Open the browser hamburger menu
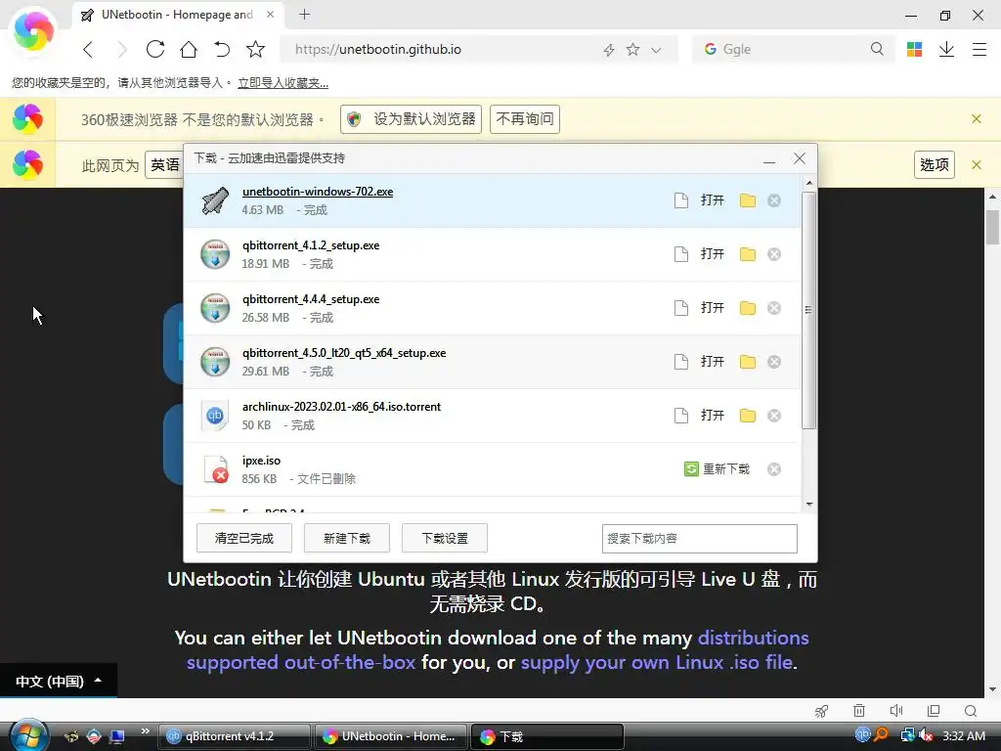The width and height of the screenshot is (1001, 751). pos(979,49)
